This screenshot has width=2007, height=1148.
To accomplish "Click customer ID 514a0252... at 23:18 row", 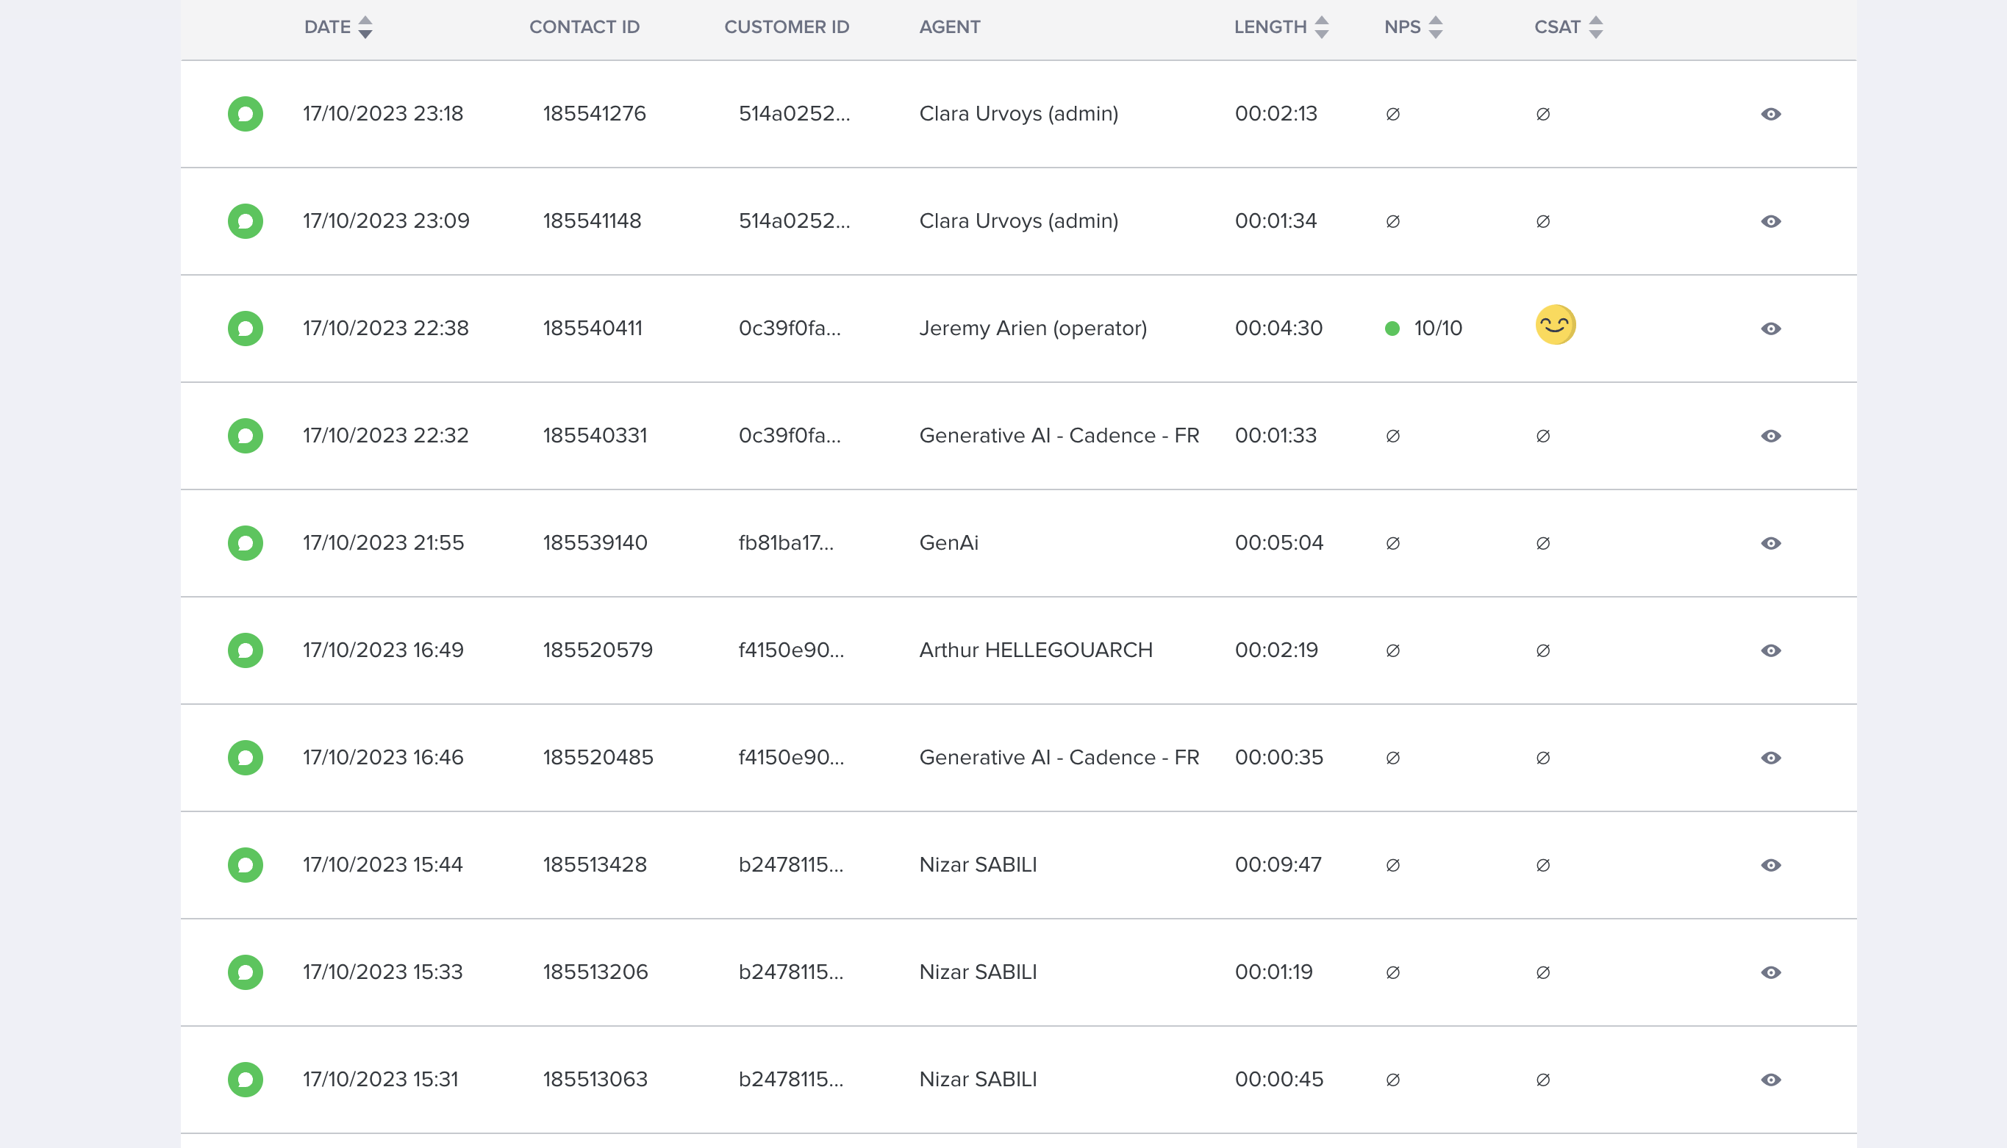I will (x=794, y=113).
